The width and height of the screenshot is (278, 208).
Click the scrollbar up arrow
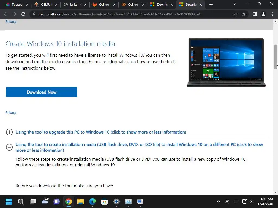coord(276,22)
